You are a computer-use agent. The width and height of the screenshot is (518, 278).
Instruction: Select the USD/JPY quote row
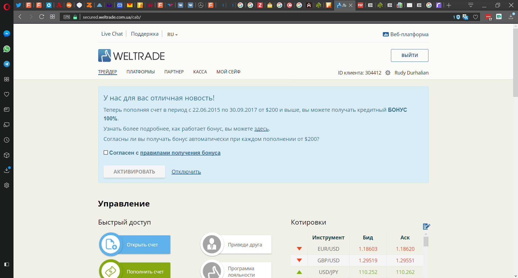(357, 272)
